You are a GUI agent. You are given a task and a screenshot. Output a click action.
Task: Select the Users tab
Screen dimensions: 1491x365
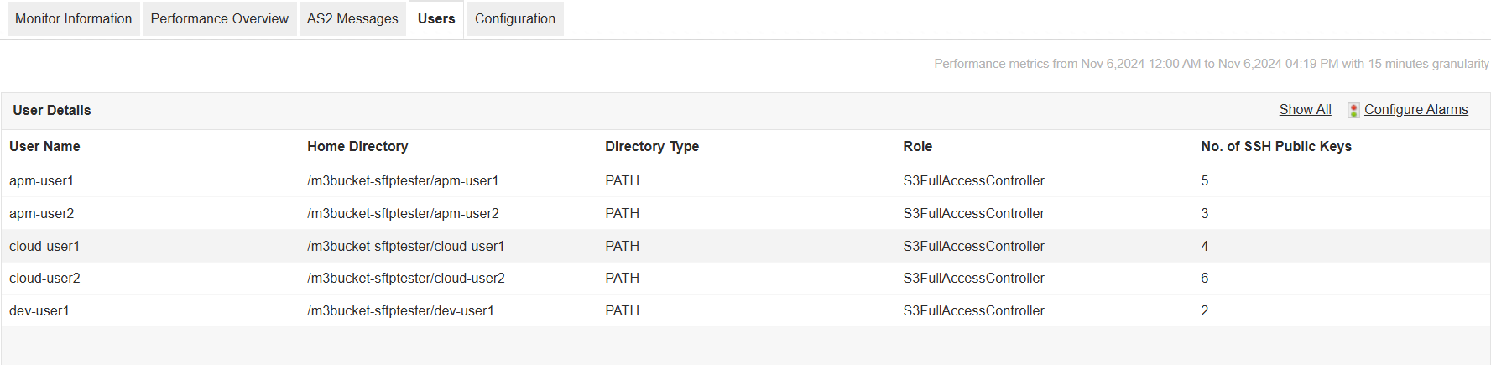[436, 18]
